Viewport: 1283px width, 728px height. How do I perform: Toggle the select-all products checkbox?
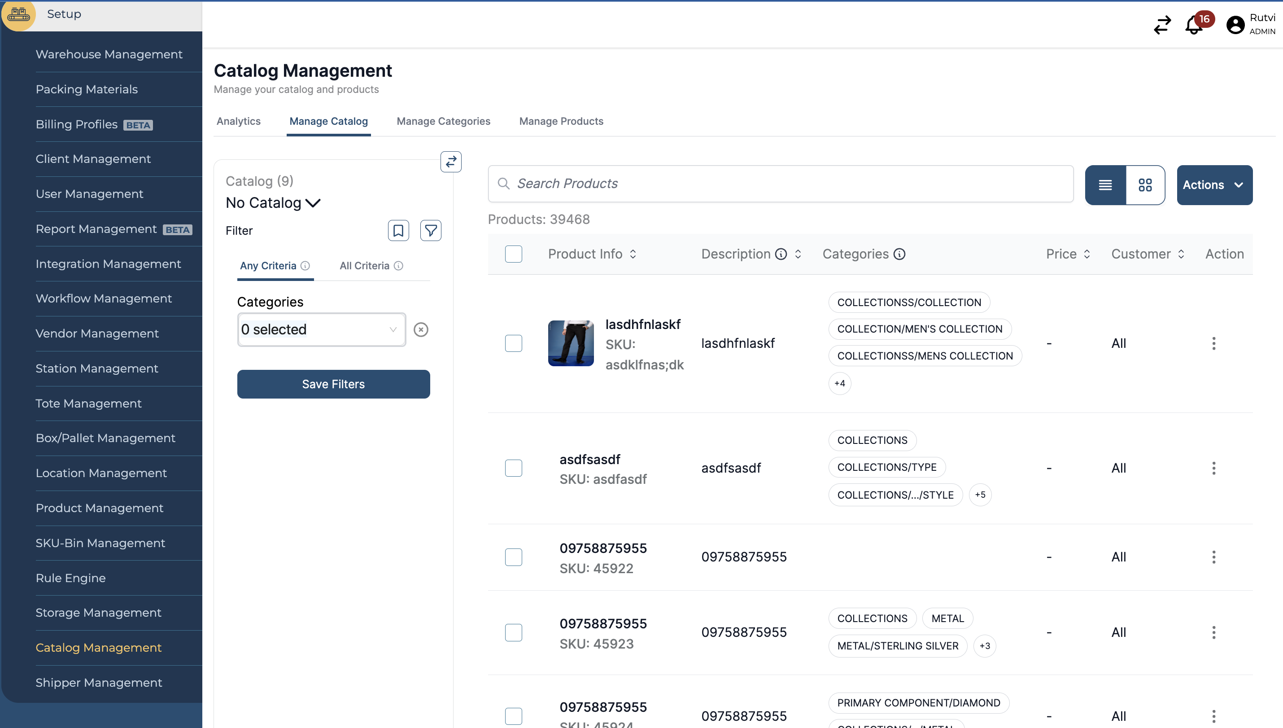515,253
